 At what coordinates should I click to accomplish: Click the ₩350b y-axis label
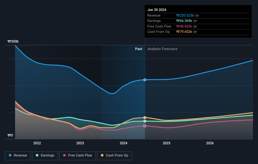pos(13,41)
